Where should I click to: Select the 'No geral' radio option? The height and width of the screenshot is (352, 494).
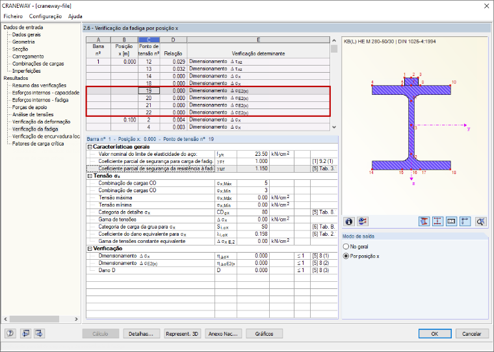[346, 247]
